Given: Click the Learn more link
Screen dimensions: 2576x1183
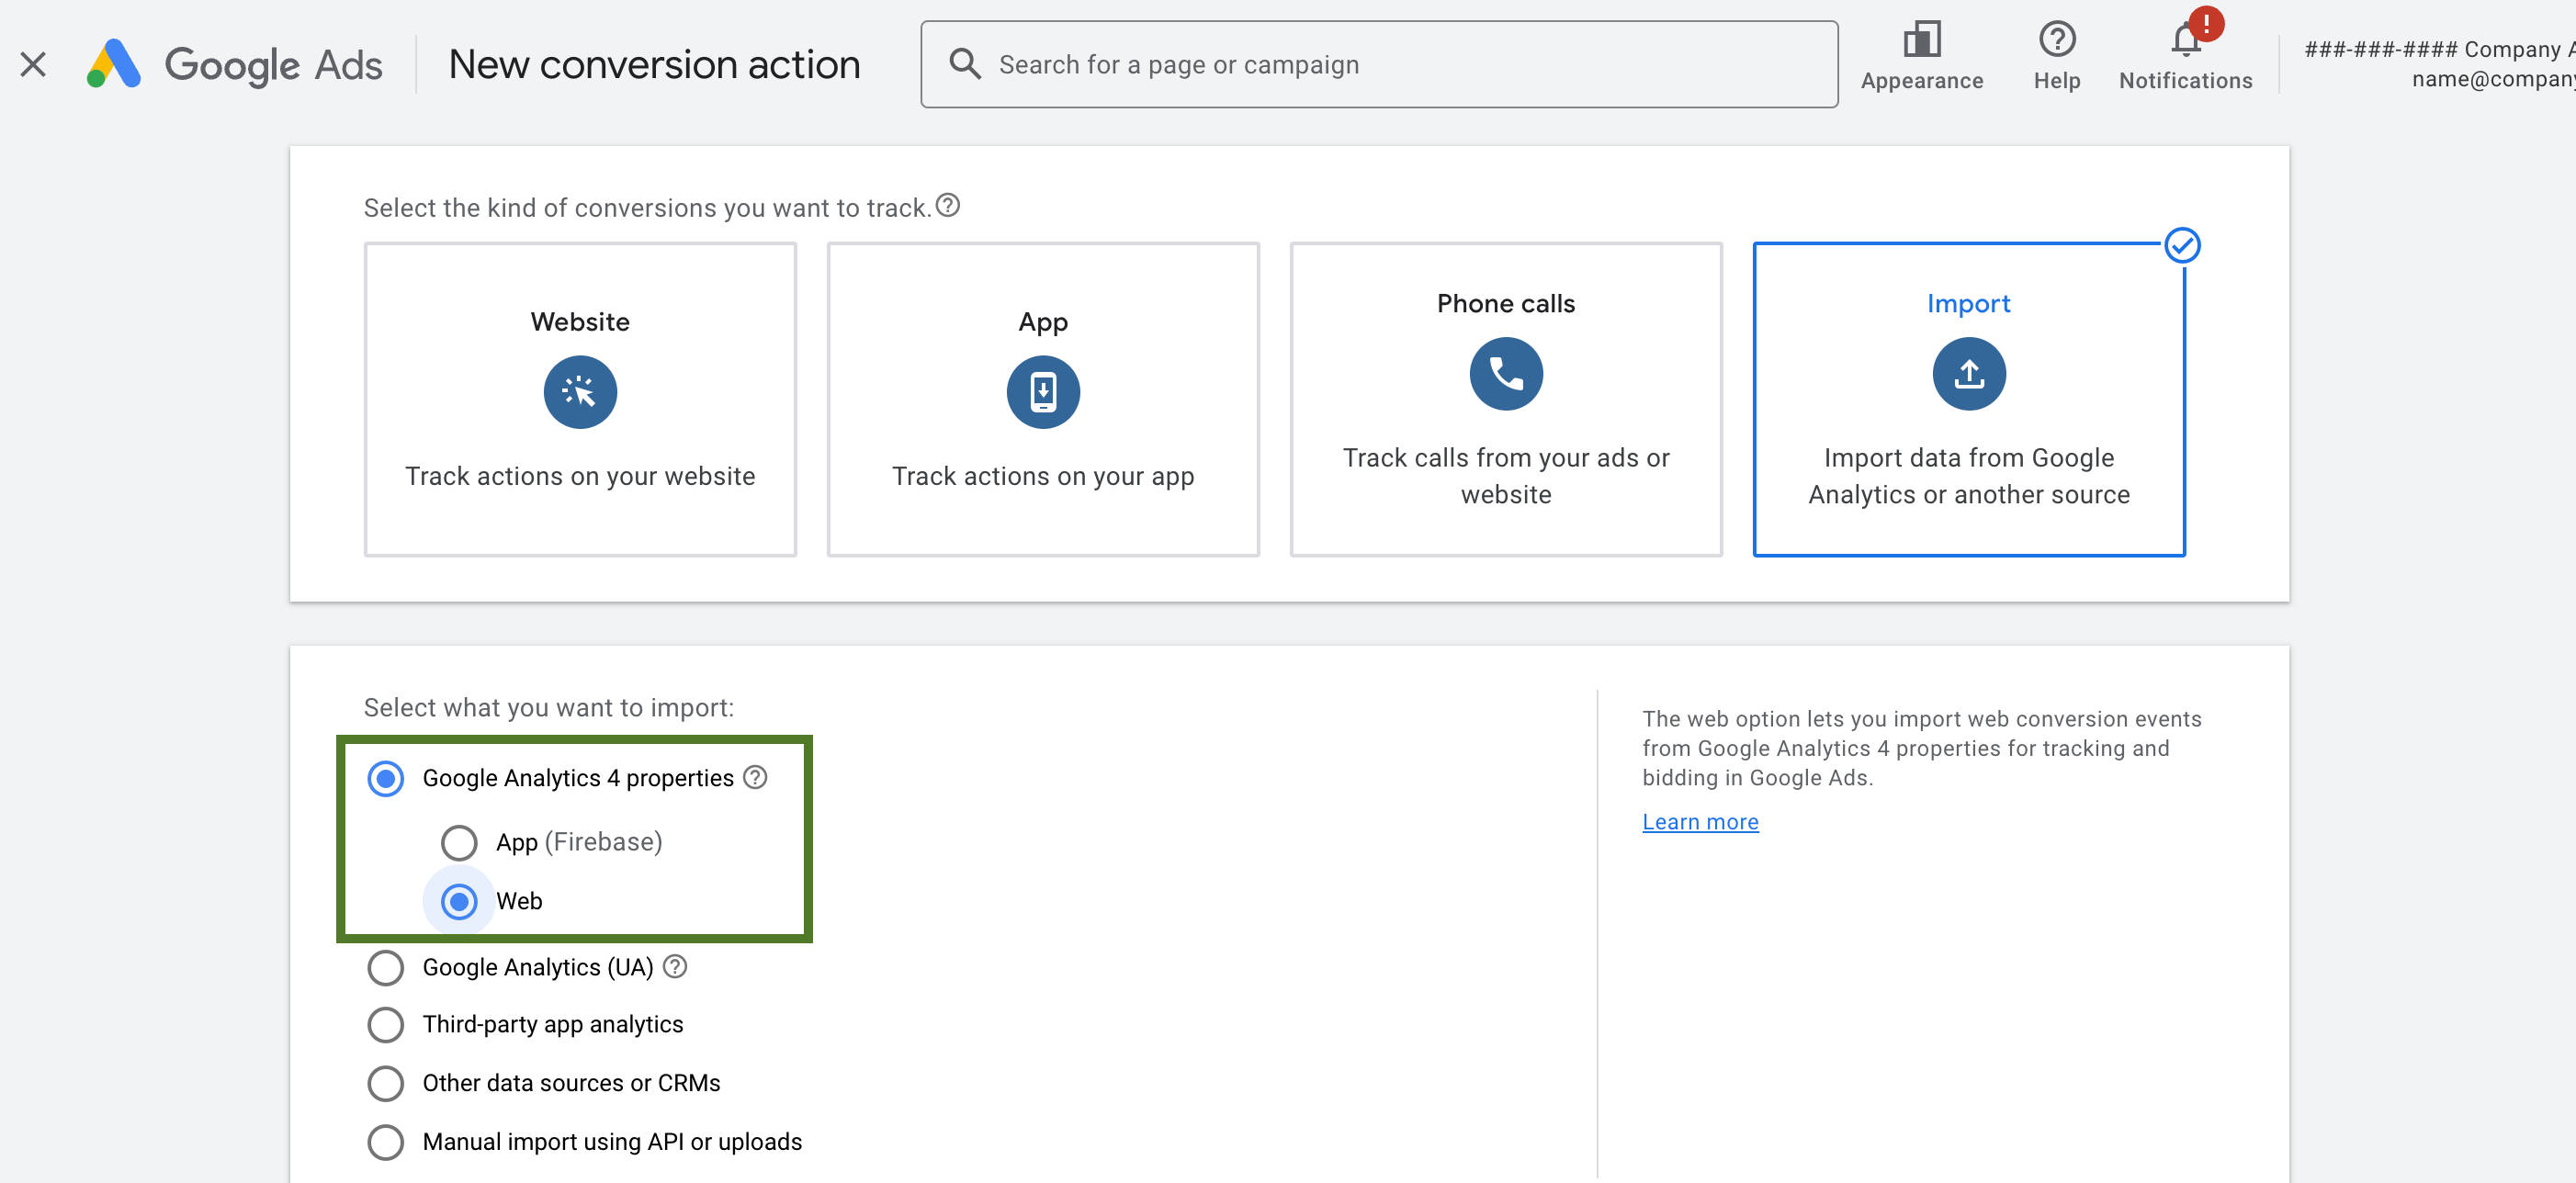Looking at the screenshot, I should [1700, 820].
